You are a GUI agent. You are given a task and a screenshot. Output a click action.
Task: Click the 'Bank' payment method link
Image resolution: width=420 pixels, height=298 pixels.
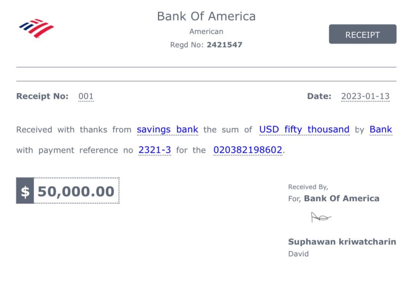pos(380,130)
